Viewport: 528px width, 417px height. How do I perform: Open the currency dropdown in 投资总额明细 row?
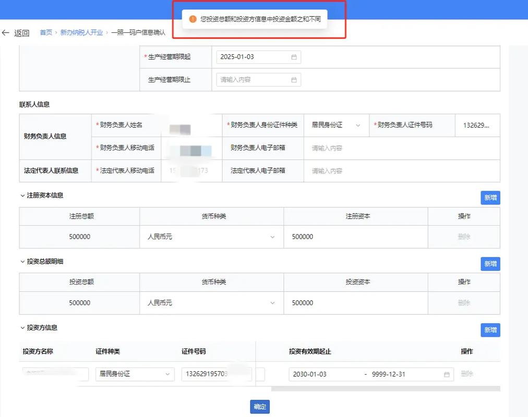pos(272,303)
